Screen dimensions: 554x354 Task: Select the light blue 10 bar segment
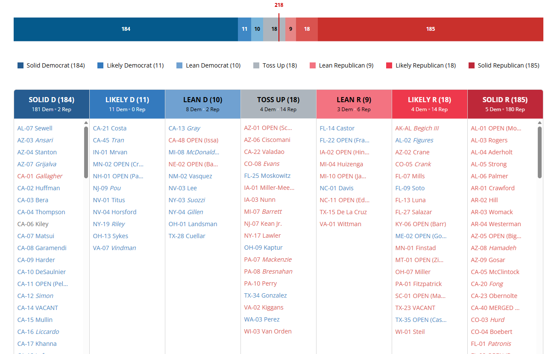click(257, 29)
